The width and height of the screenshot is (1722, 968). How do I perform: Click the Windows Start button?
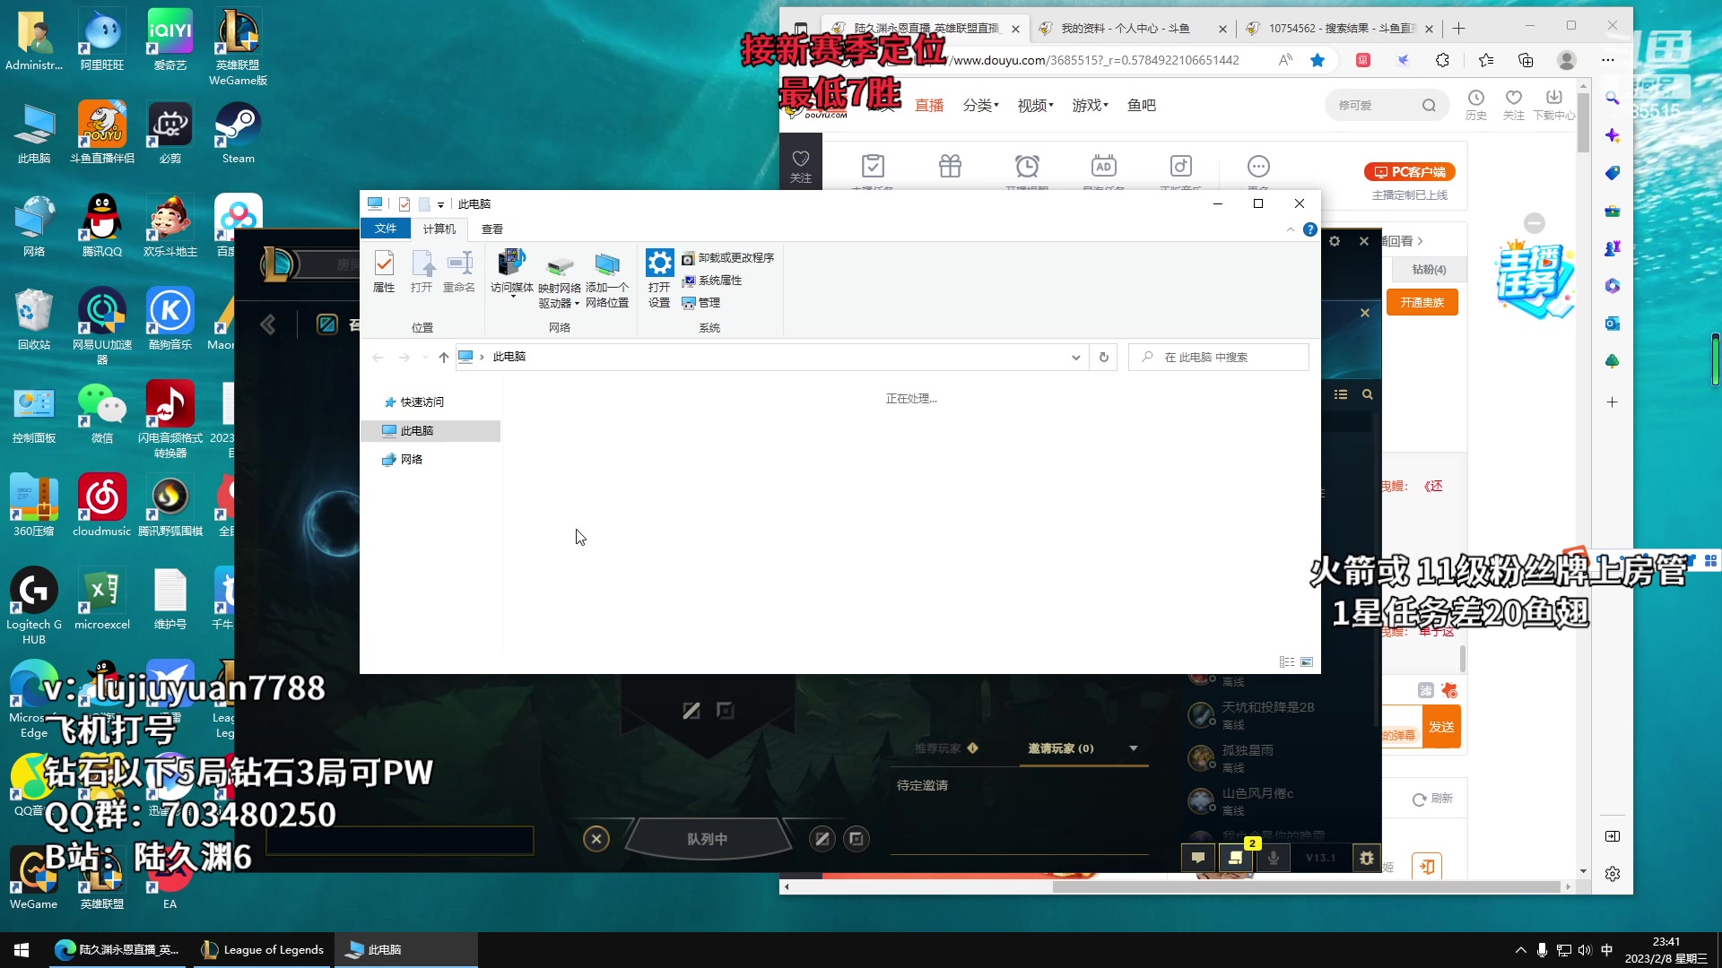click(22, 950)
